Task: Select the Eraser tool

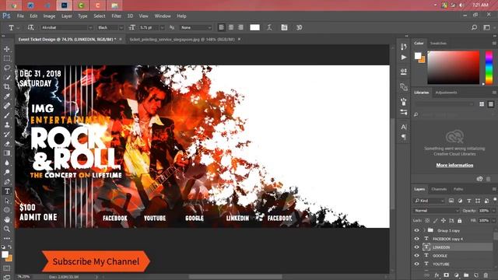Action: tap(7, 143)
